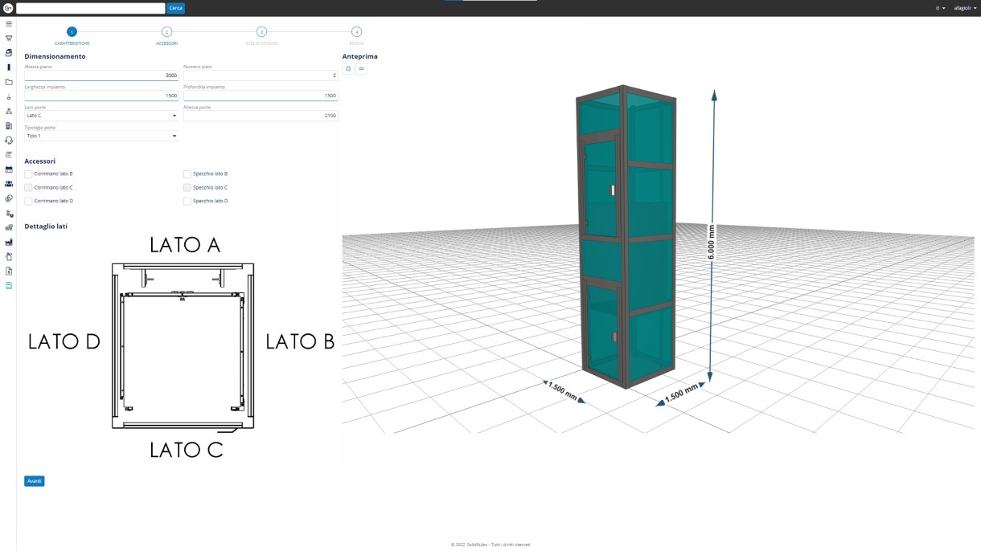Click the Numero piani input field
981x551 pixels.
click(x=261, y=75)
